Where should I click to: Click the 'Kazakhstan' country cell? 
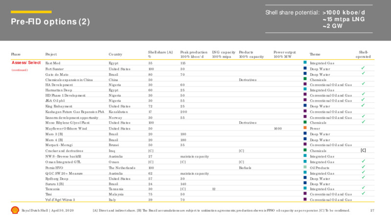(118, 112)
